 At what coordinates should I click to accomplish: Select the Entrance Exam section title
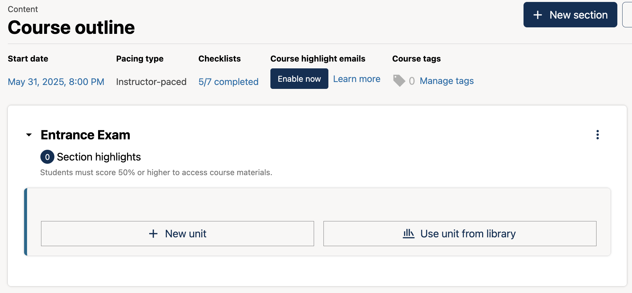point(85,135)
